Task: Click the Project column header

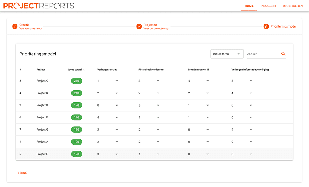Action: [x=40, y=70]
